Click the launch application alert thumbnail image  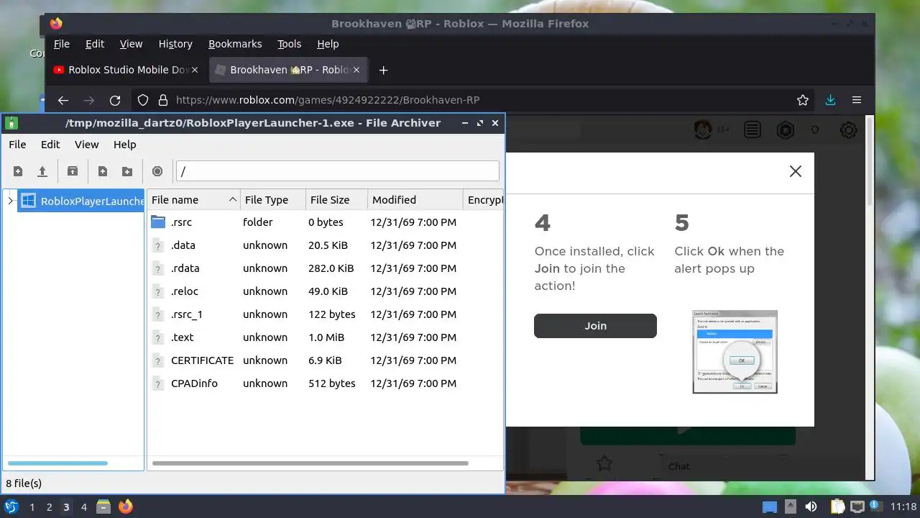(735, 352)
